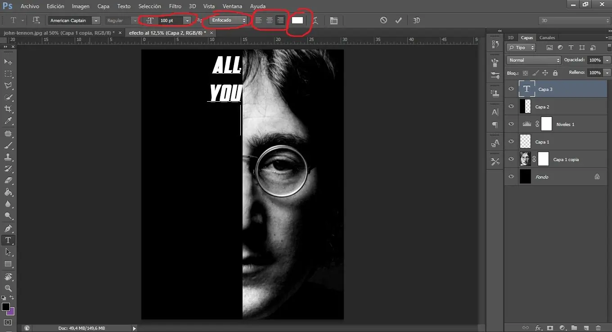Toggle visibility of the Fondo layer
Image resolution: width=612 pixels, height=332 pixels.
511,177
